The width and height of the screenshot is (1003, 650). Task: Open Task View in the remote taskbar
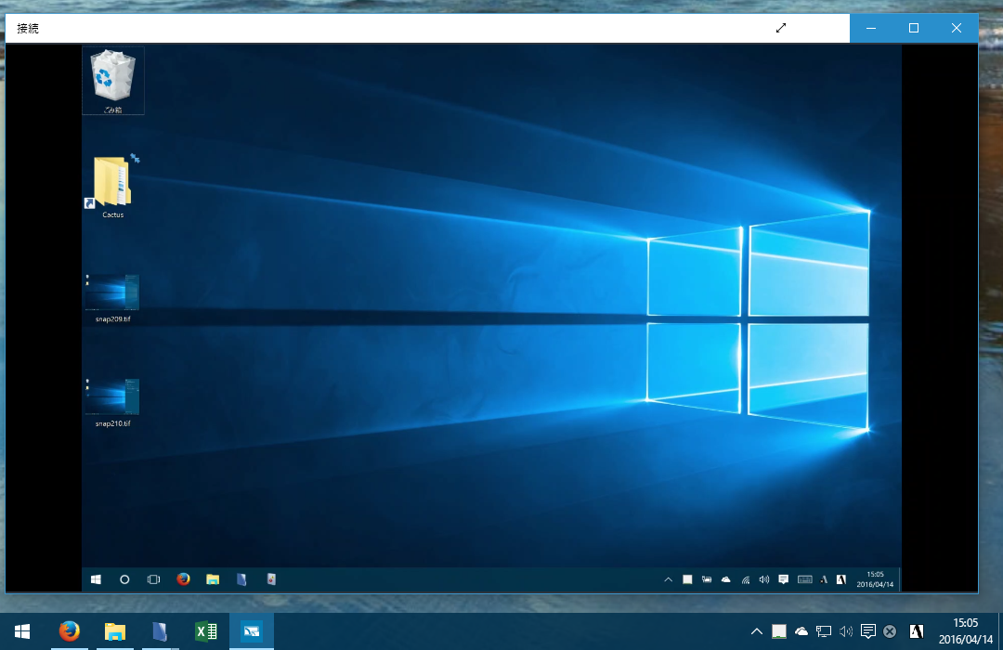point(153,579)
